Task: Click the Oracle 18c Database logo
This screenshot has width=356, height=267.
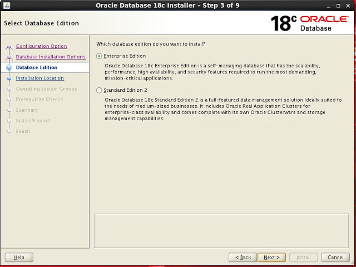Action: coord(310,23)
